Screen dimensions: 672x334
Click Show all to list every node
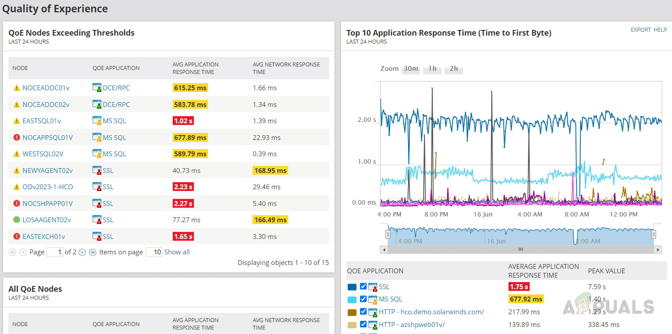pos(177,252)
